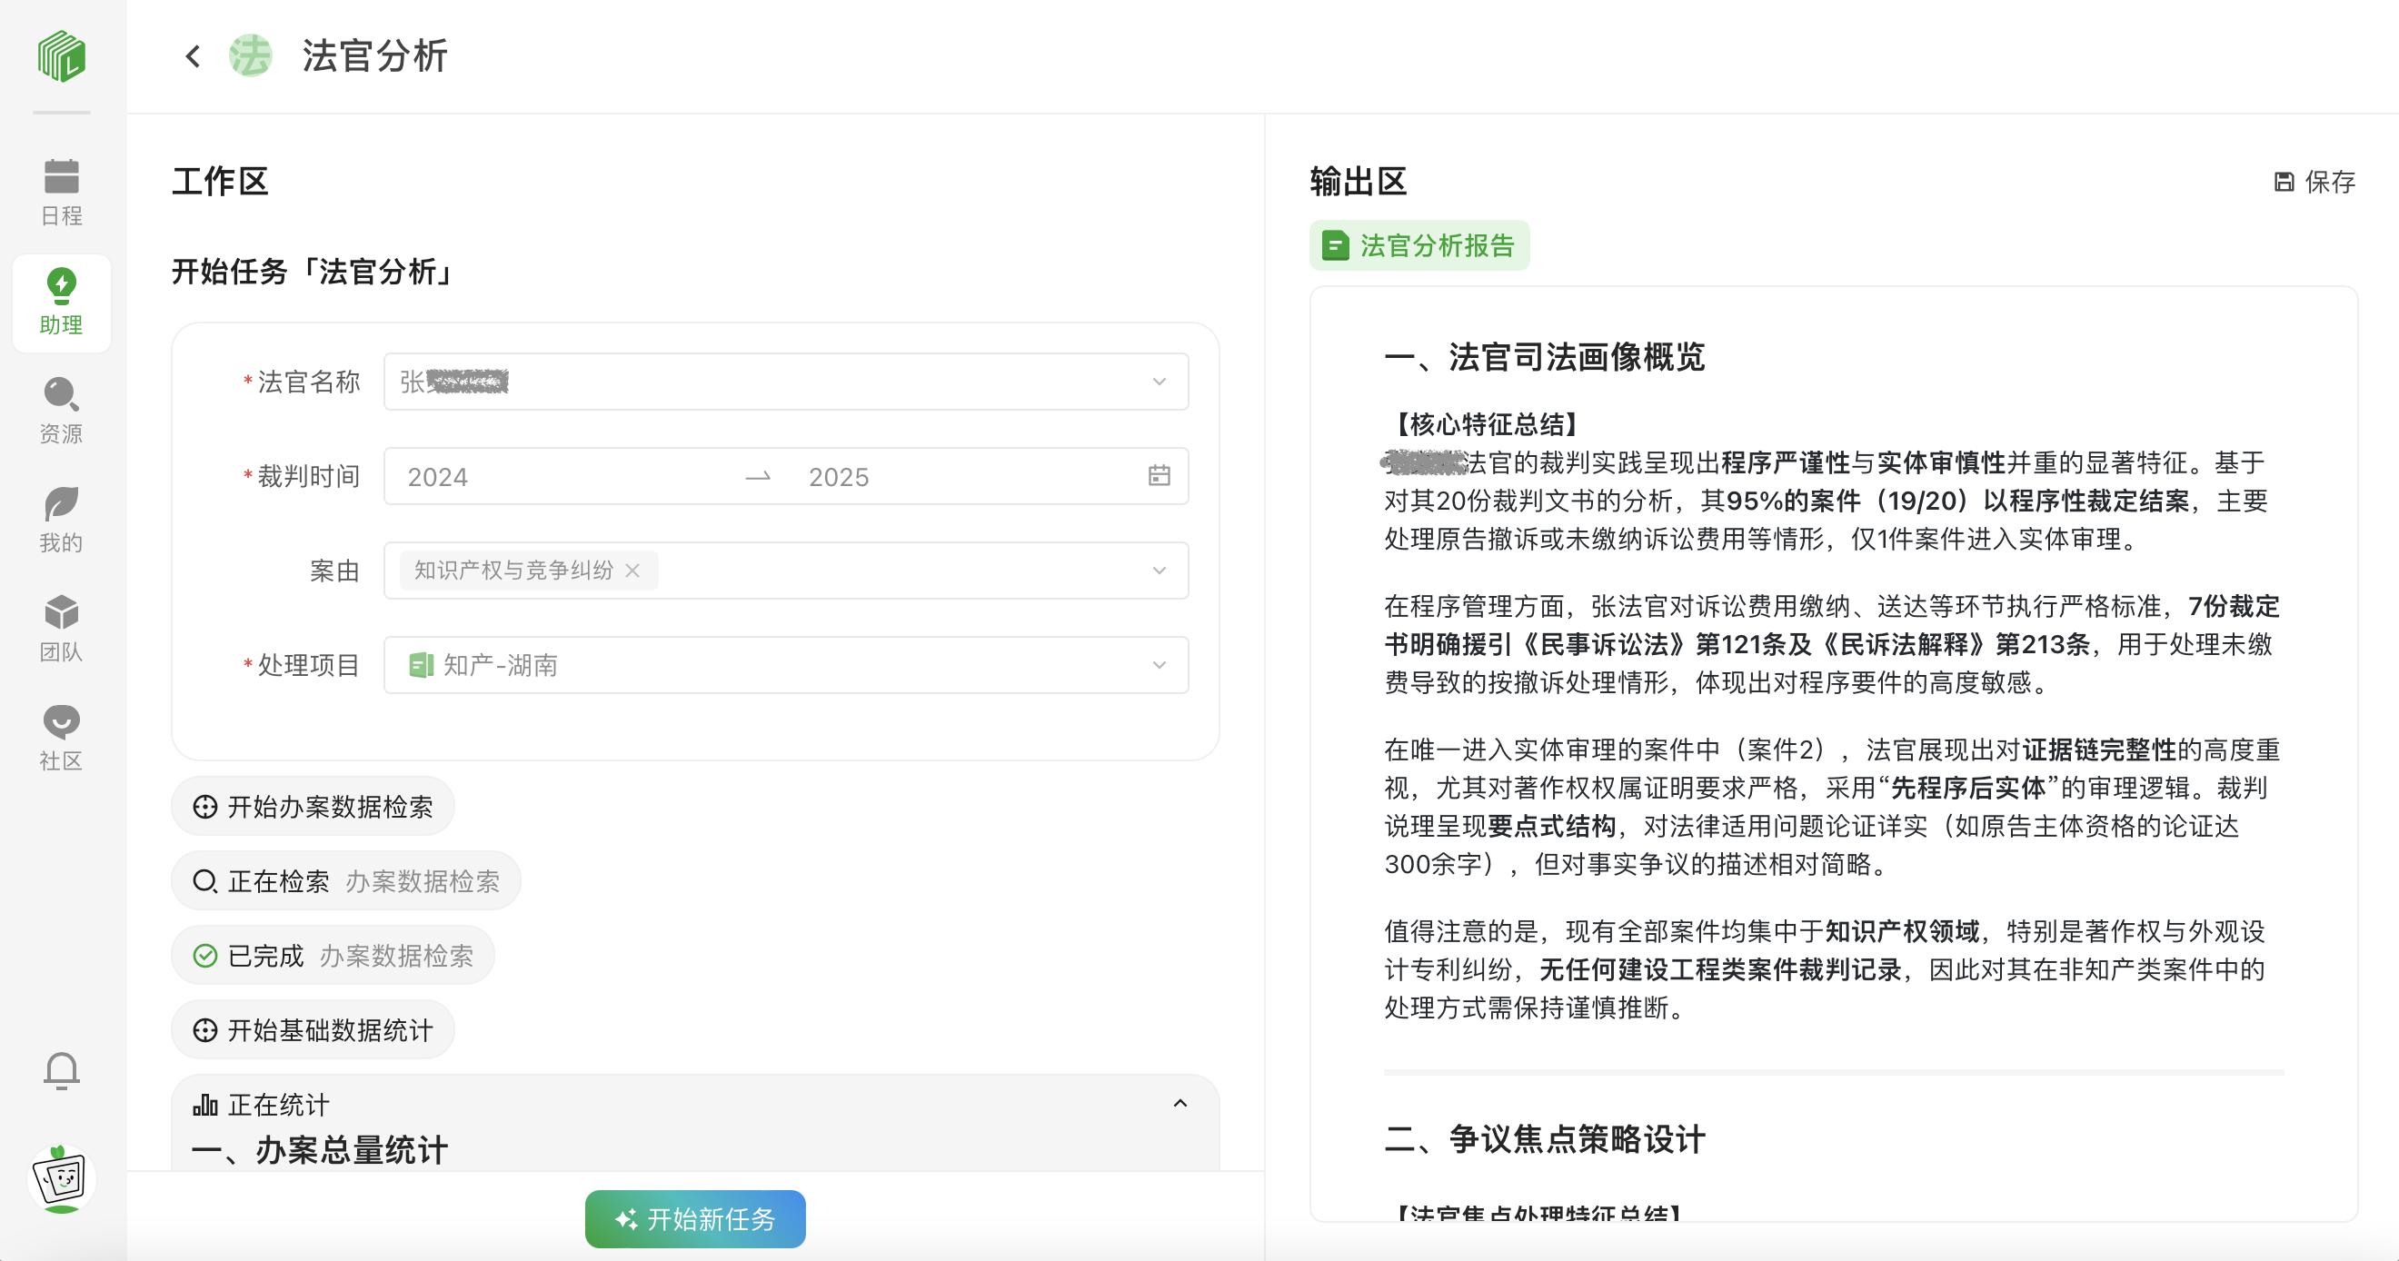Screen dimensions: 2399x1261
Task: Click the sparkle icon in 开始新任务
Action: (626, 1219)
